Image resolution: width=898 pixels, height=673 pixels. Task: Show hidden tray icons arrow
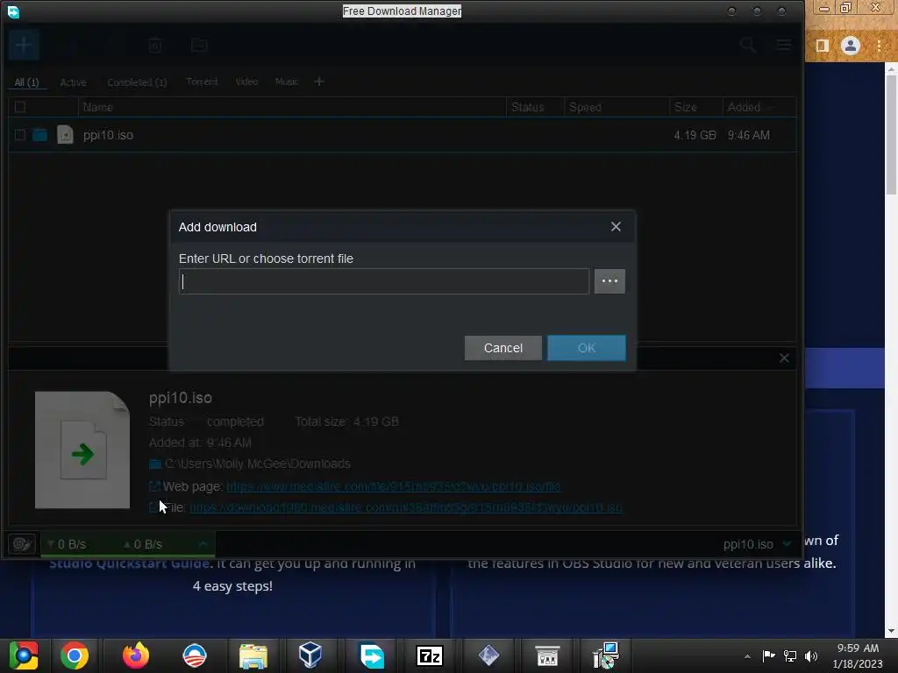747,656
